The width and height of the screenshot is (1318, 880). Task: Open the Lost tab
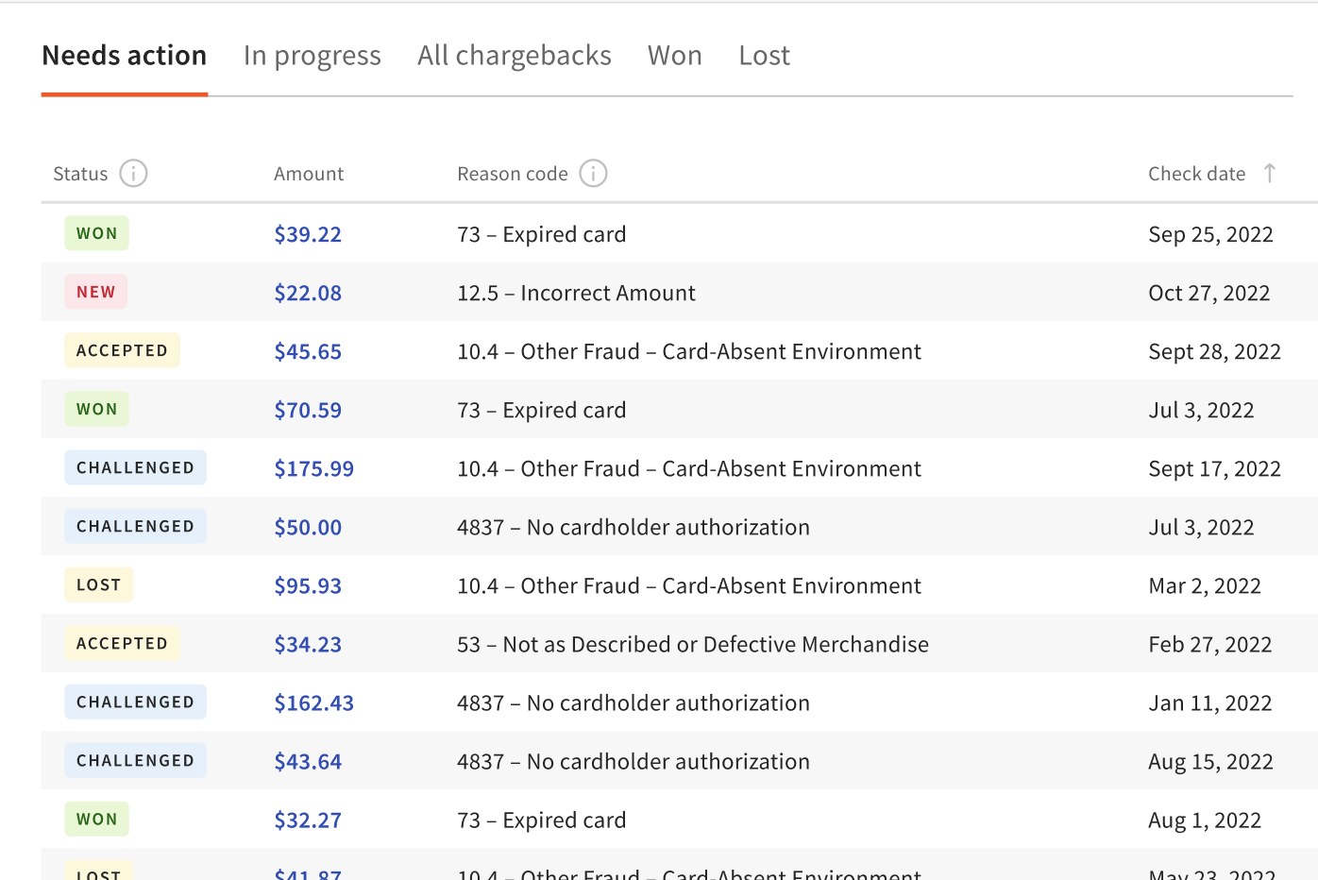(x=763, y=56)
